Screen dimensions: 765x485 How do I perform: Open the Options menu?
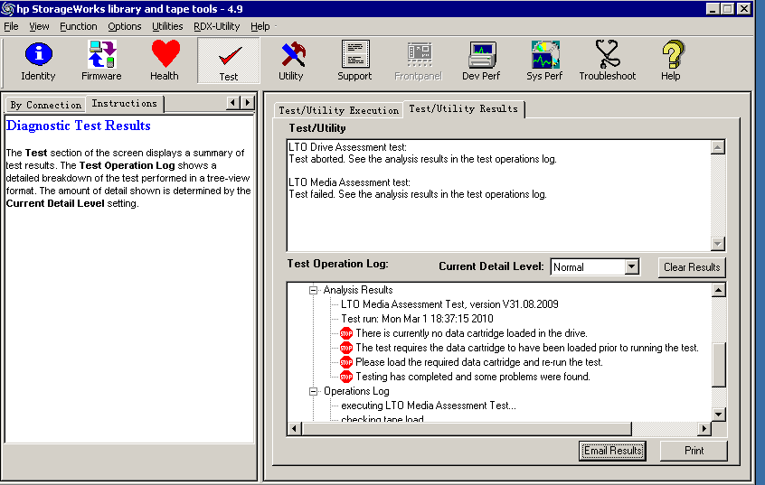tap(125, 26)
